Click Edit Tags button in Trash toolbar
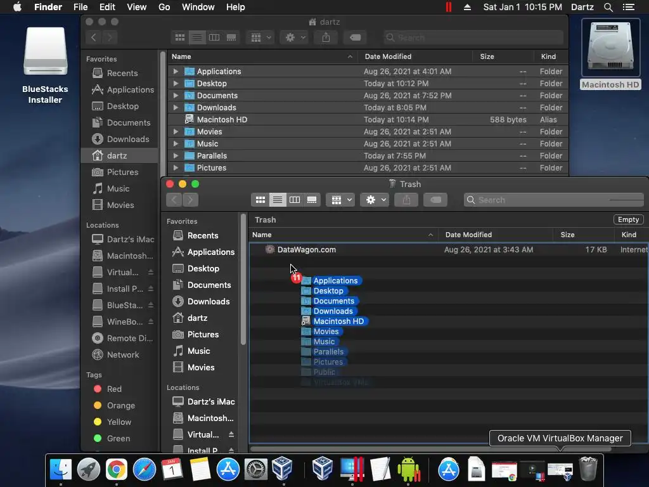This screenshot has height=487, width=649. 435,200
